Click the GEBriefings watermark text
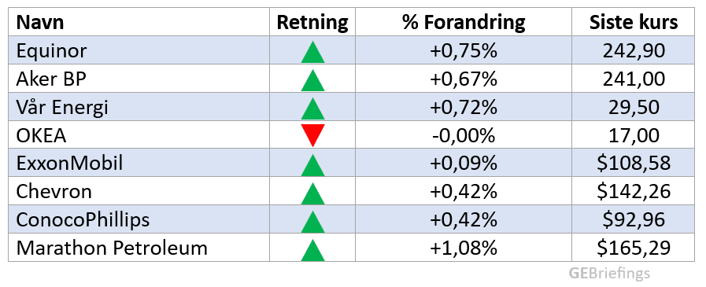The height and width of the screenshot is (287, 706). pyautogui.click(x=608, y=273)
